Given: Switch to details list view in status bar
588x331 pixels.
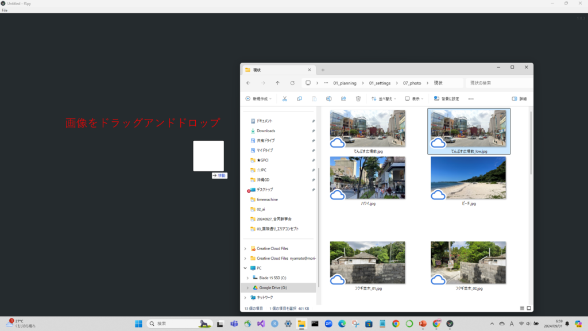Looking at the screenshot, I should click(x=522, y=309).
